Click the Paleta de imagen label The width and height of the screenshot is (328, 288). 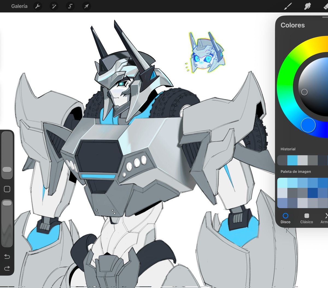tap(296, 172)
